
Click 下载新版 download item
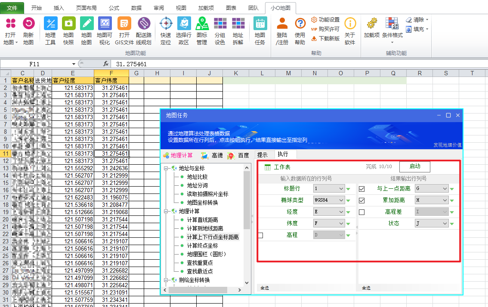click(325, 38)
